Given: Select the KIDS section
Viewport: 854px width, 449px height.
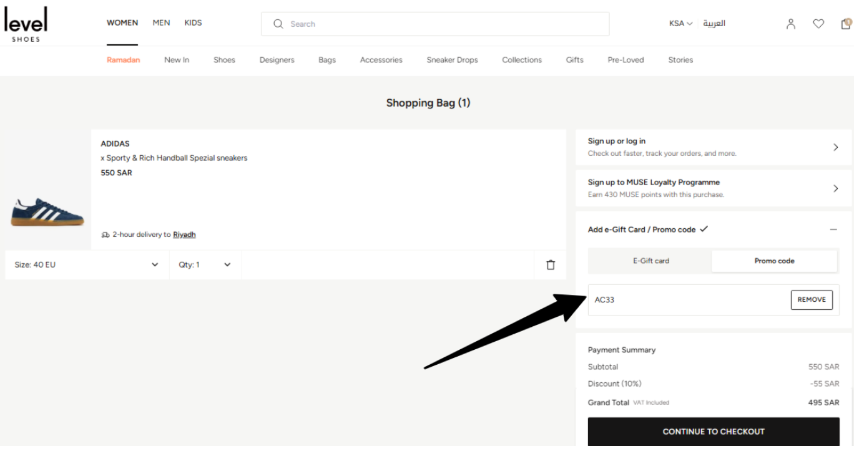Looking at the screenshot, I should (x=193, y=22).
